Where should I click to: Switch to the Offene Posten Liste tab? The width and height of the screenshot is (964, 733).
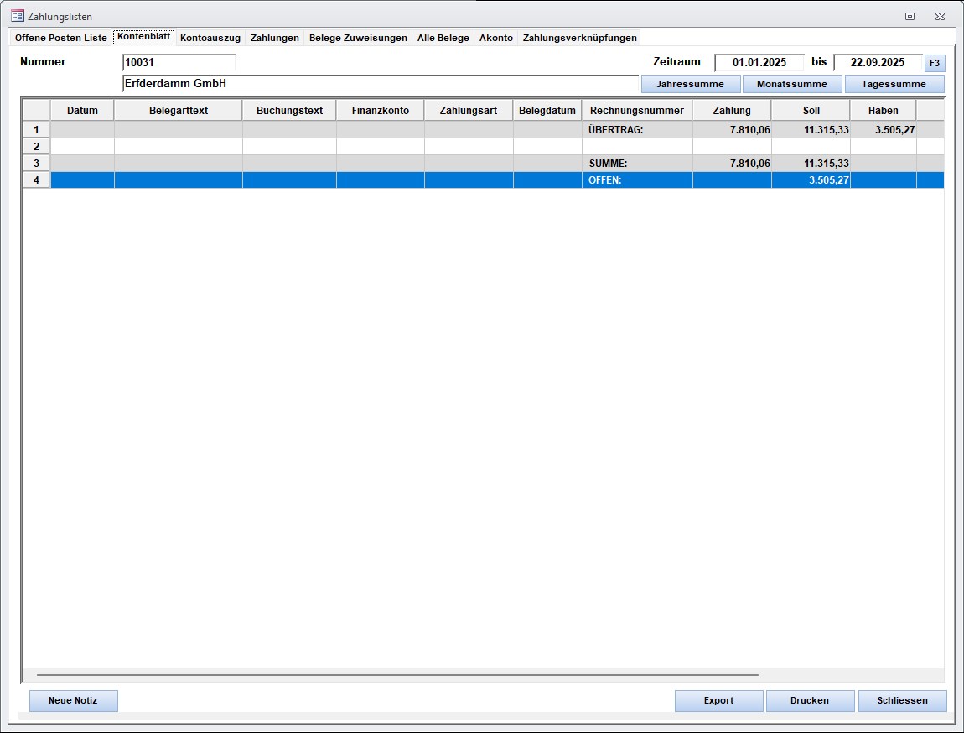[x=61, y=38]
